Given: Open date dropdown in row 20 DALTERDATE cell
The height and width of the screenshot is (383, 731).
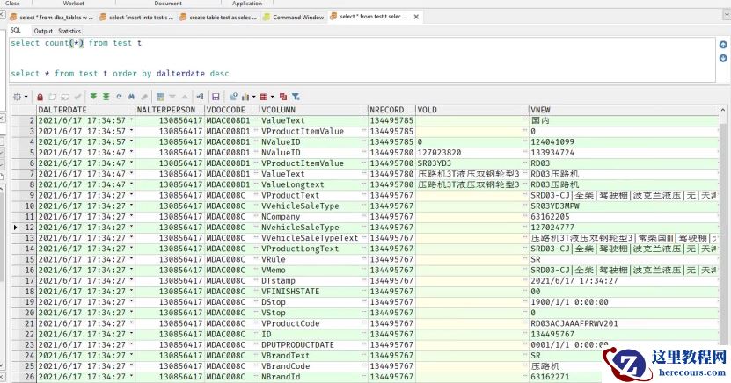Looking at the screenshot, I should click(132, 313).
